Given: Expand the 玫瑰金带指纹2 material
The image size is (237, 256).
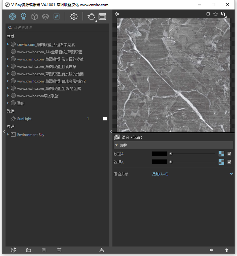Looking at the screenshot, I should [x=8, y=81].
